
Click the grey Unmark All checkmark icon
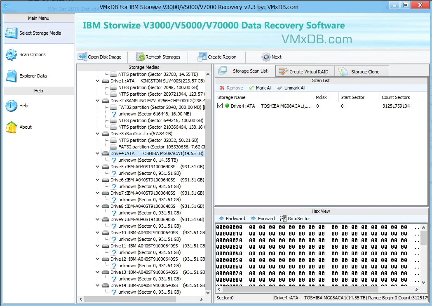click(280, 88)
